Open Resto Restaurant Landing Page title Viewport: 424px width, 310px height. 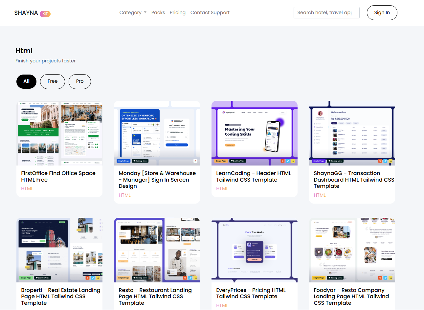tap(155, 297)
